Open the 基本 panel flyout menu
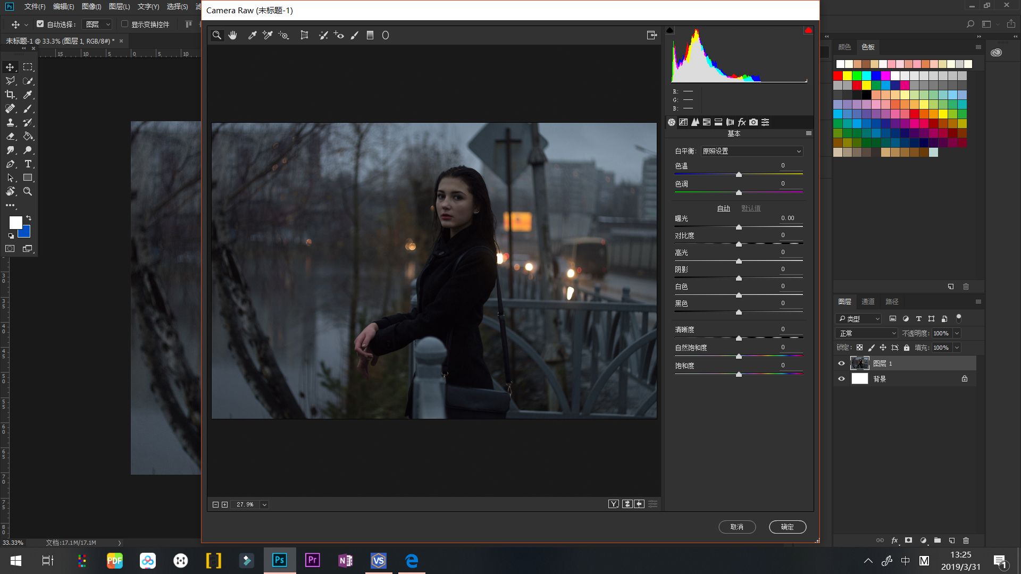 point(809,133)
